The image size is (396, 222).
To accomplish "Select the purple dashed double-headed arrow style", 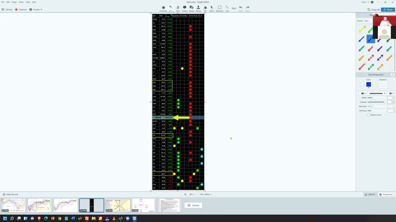I will [x=380, y=58].
